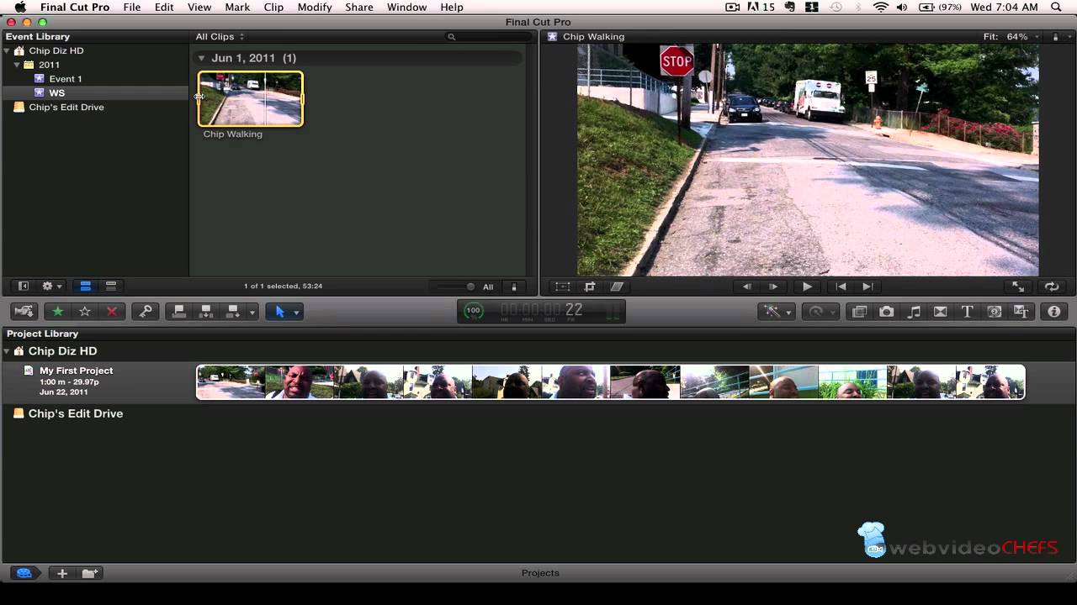Screen dimensions: 1077x605
Task: Open the Select tool dropdown arrow
Action: click(296, 313)
